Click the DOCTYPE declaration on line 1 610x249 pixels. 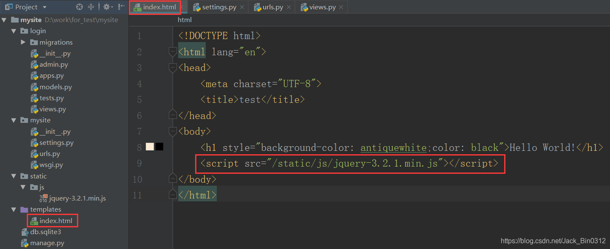point(219,36)
